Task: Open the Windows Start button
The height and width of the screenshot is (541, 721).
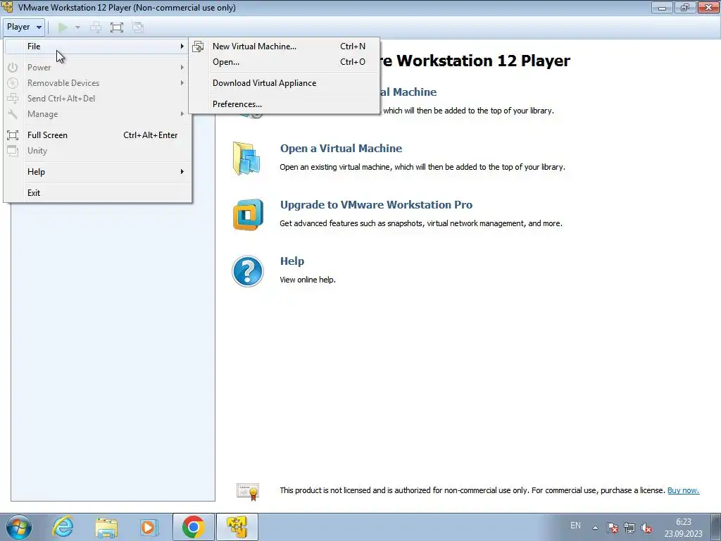Action: [x=19, y=527]
